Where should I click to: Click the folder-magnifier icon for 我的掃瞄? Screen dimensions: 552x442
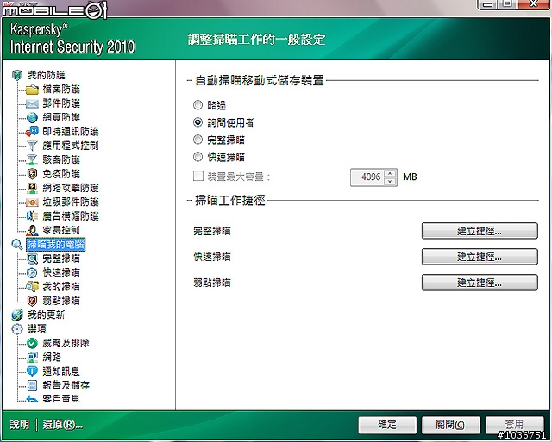[x=32, y=287]
